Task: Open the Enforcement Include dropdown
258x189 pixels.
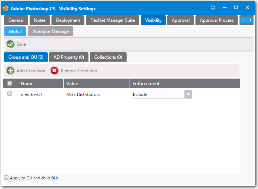Action: tap(188, 94)
